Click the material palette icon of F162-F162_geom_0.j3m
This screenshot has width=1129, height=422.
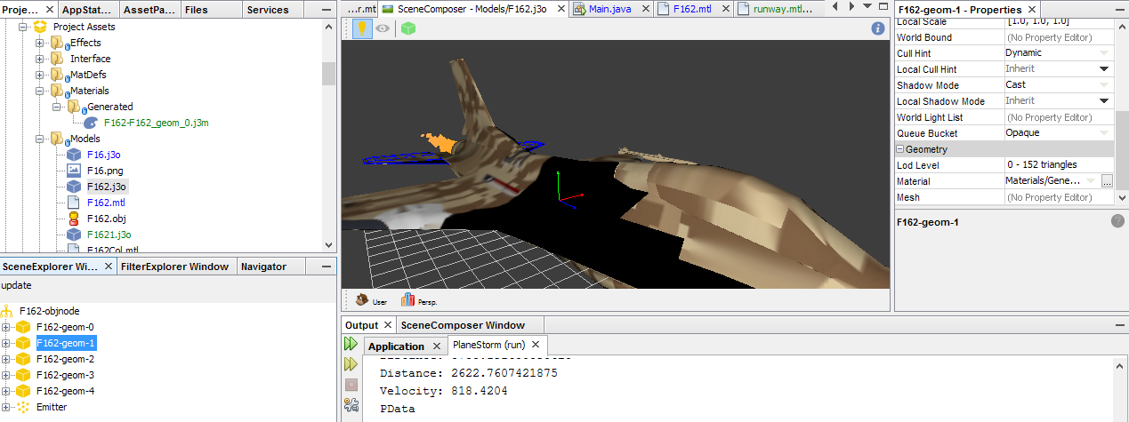click(x=92, y=123)
